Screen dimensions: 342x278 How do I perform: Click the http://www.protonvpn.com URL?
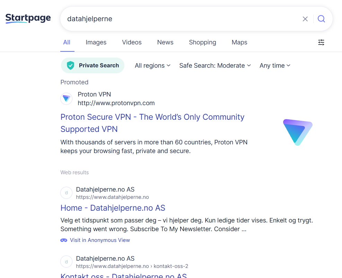(116, 103)
